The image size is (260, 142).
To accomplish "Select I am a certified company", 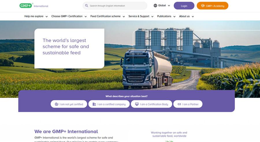I will pos(109,104).
